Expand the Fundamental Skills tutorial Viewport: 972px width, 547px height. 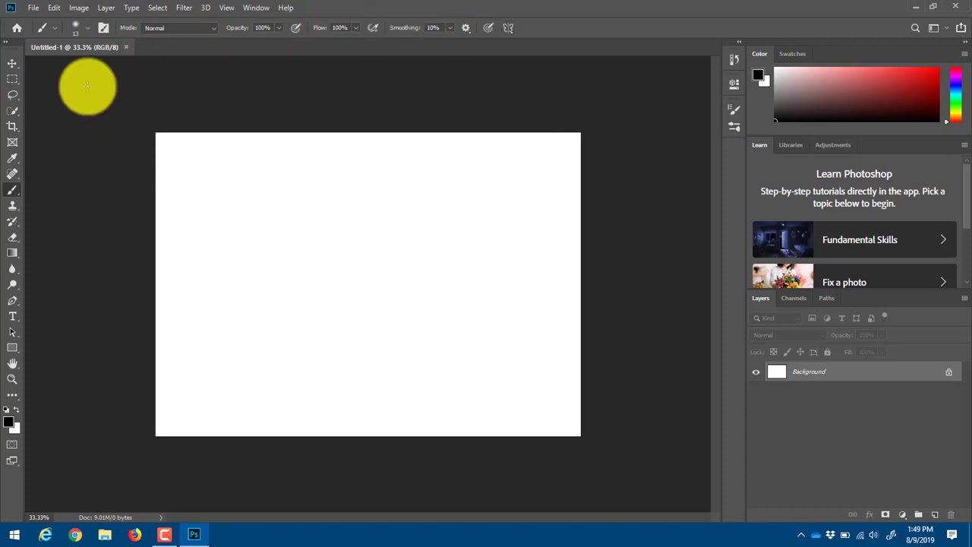click(854, 240)
